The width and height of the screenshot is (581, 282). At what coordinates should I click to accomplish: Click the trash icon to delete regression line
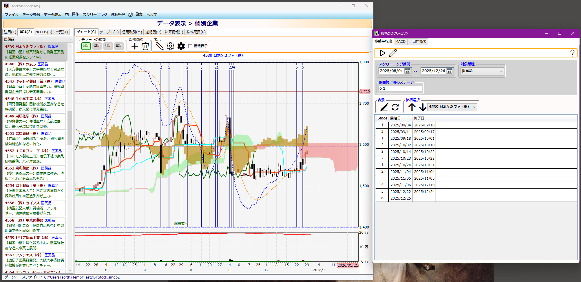[145, 46]
